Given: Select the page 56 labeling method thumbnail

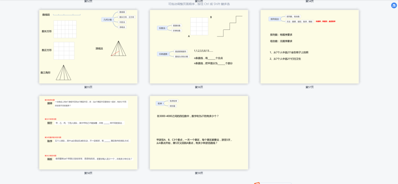Looking at the screenshot, I should pos(199,47).
